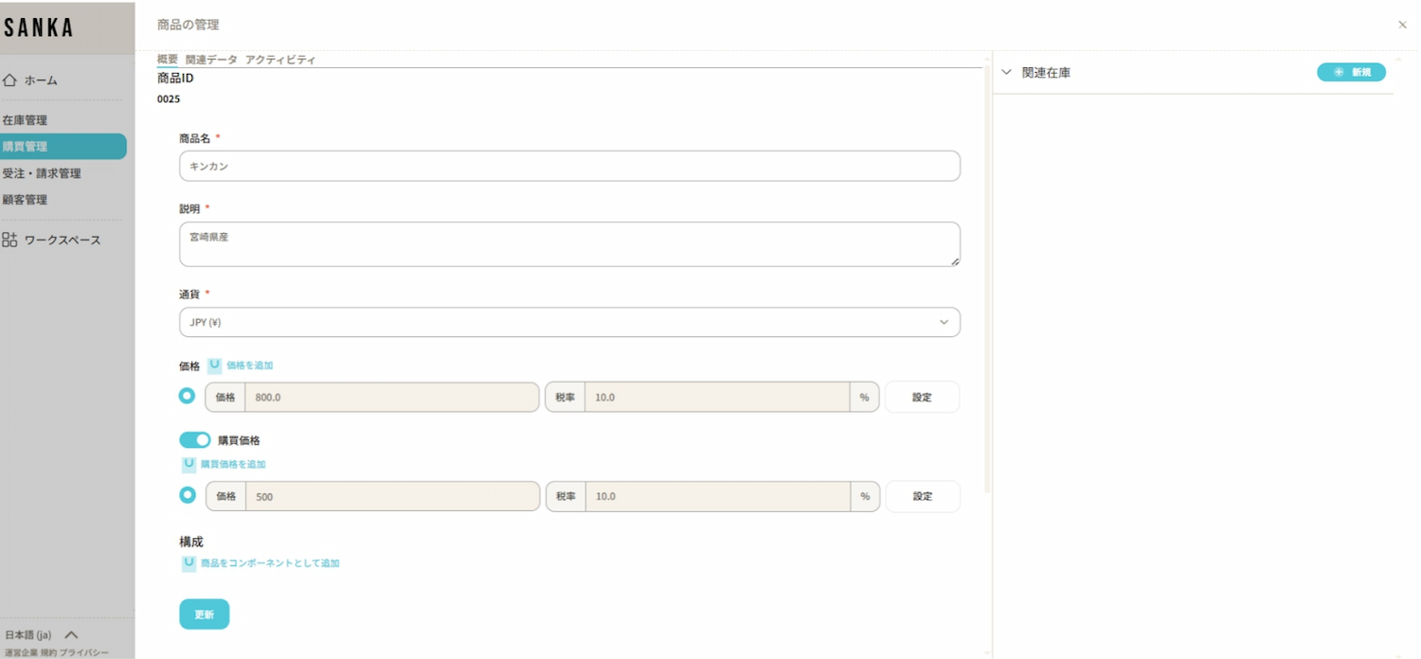Click the SANKA logo

pyautogui.click(x=39, y=27)
